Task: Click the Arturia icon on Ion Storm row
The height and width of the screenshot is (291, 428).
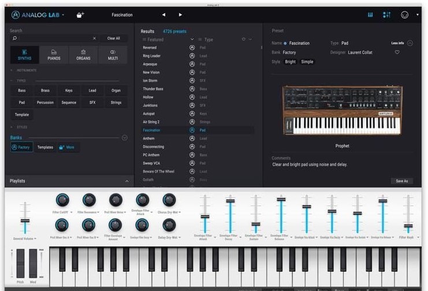Action: [x=192, y=80]
